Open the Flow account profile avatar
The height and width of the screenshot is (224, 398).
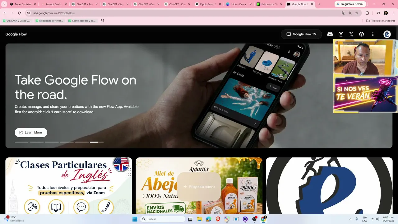[x=387, y=34]
